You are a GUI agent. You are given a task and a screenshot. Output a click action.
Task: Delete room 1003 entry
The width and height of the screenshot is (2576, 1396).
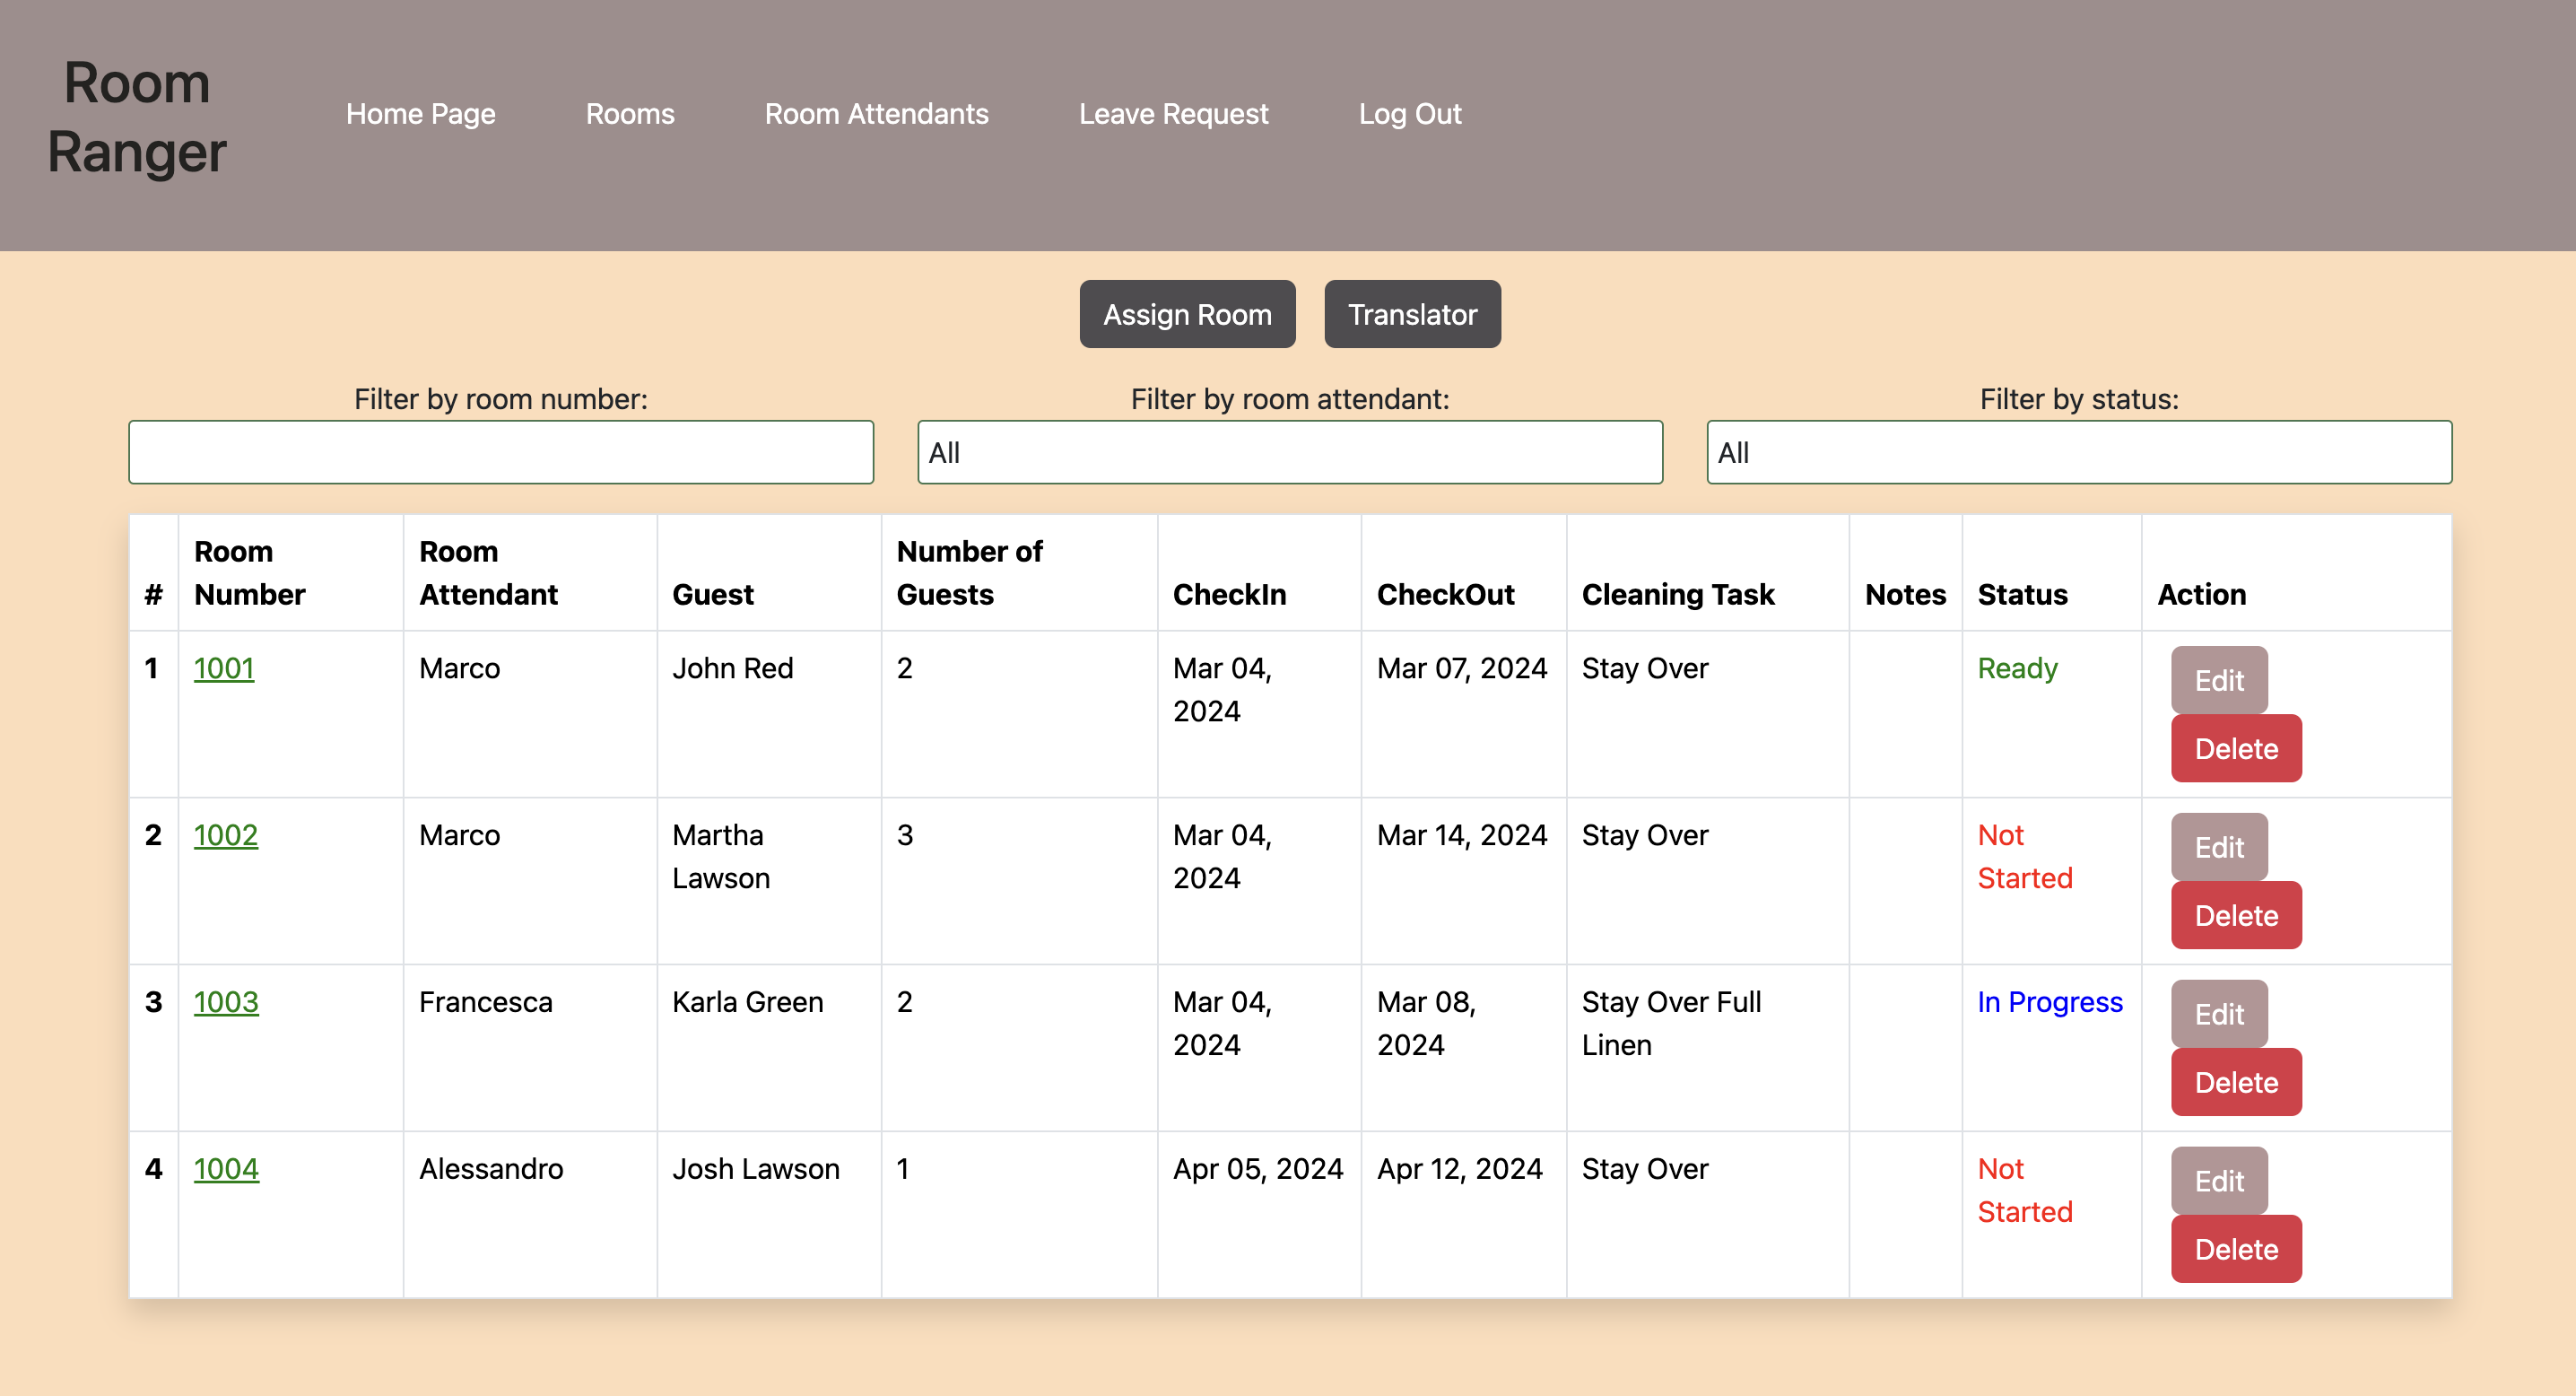click(x=2234, y=1081)
